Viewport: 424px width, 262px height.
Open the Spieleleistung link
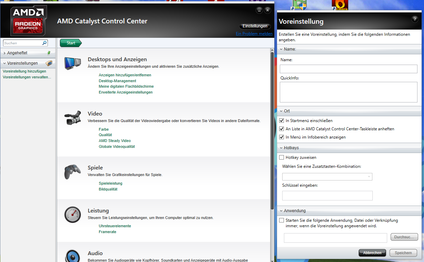pos(110,183)
